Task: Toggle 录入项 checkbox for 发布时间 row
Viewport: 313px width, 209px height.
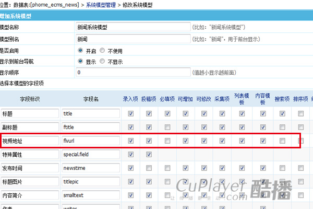Action: 130,168
